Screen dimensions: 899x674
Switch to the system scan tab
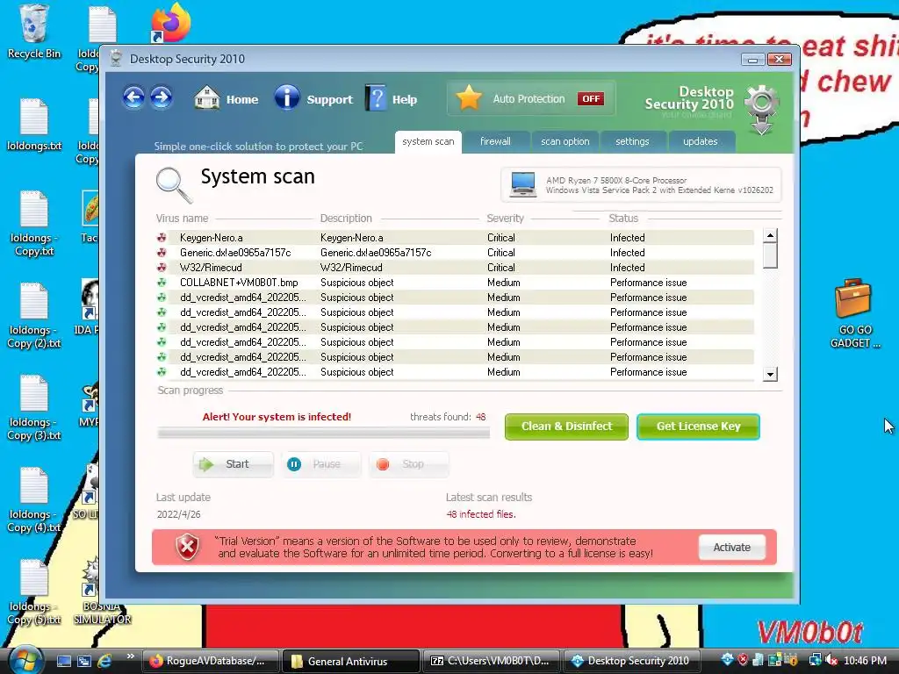pos(428,141)
